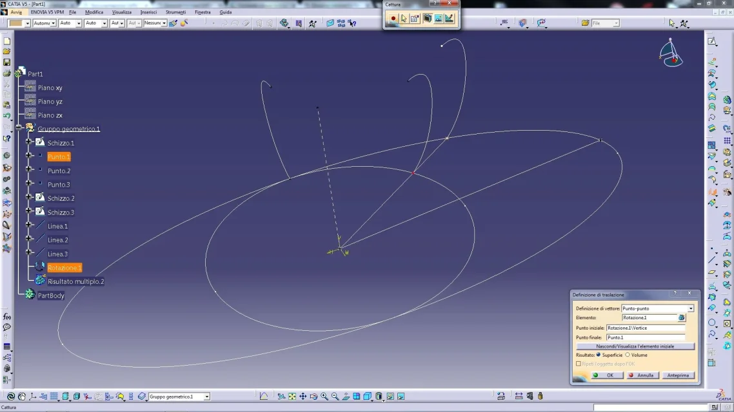Image resolution: width=734 pixels, height=412 pixels.
Task: Open the Nessuno layer dropdown in top toolbar
Action: coord(164,23)
